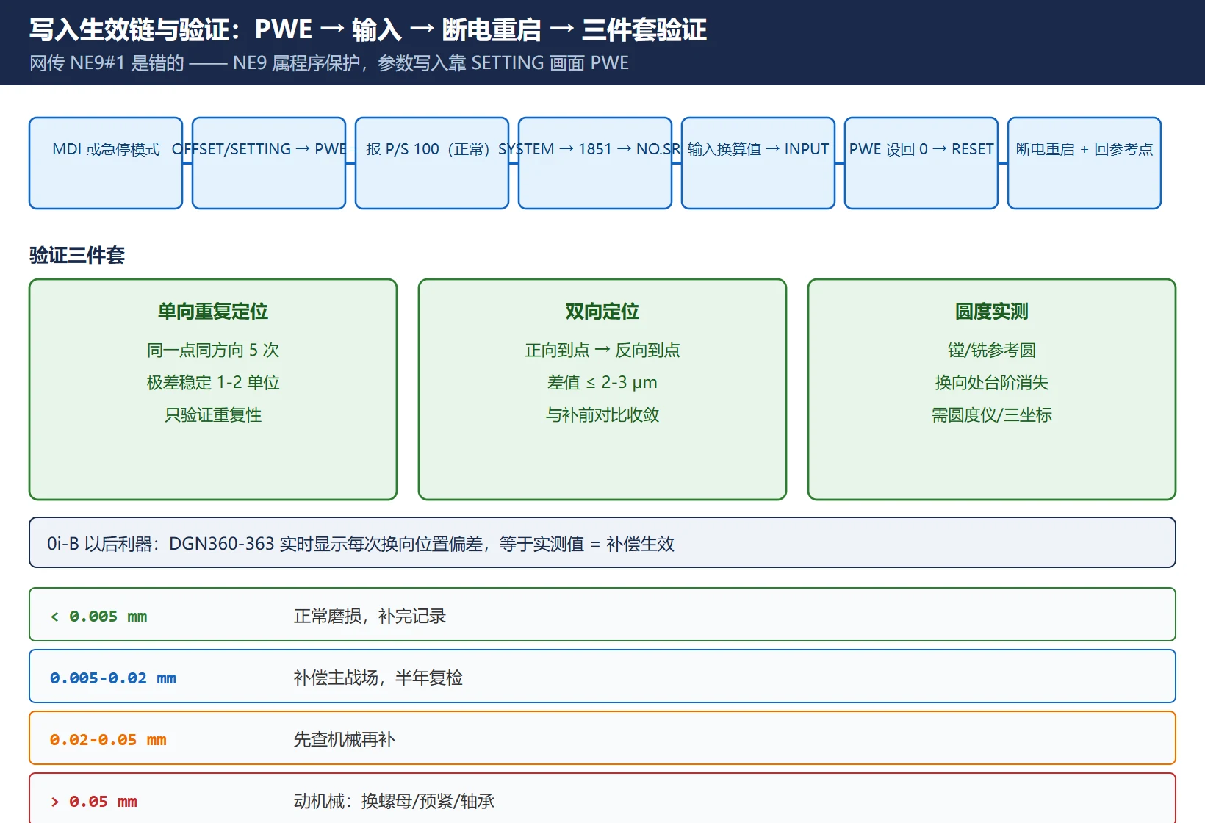Click the '验证三件套' section heading
The width and height of the screenshot is (1205, 823).
77,255
